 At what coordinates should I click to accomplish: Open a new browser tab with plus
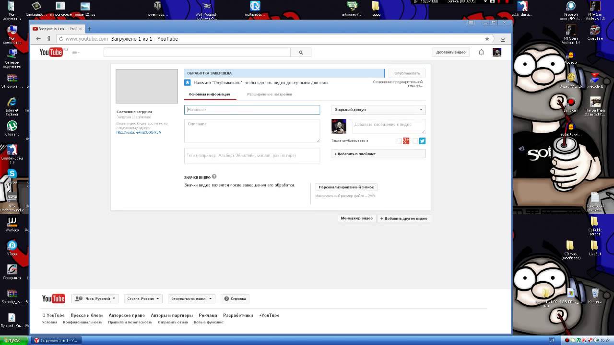pyautogui.click(x=89, y=29)
